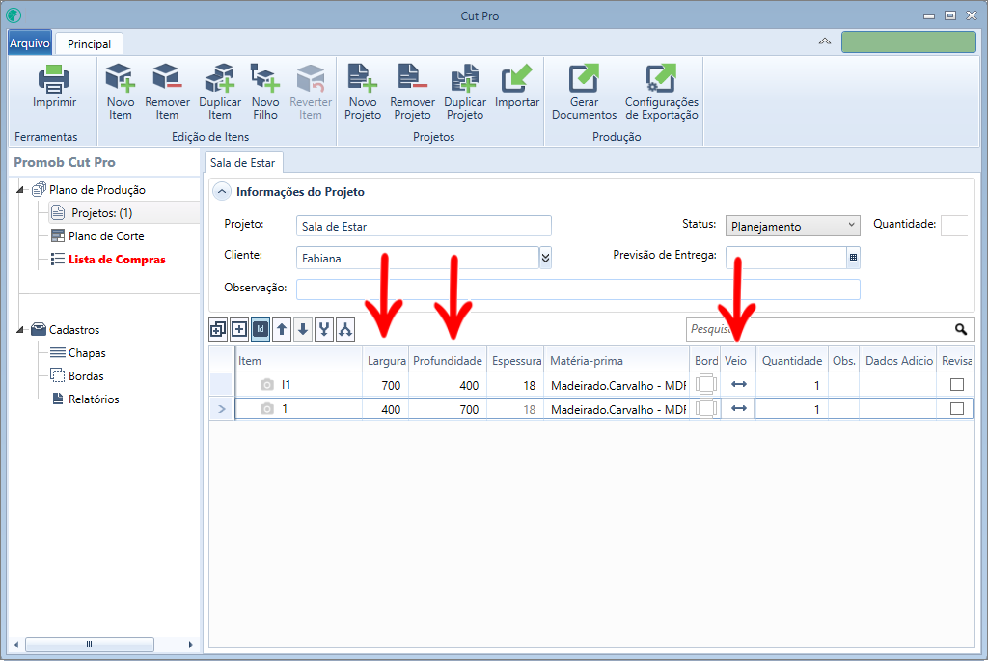Click the Observação input field
988x661 pixels.
pyautogui.click(x=578, y=289)
